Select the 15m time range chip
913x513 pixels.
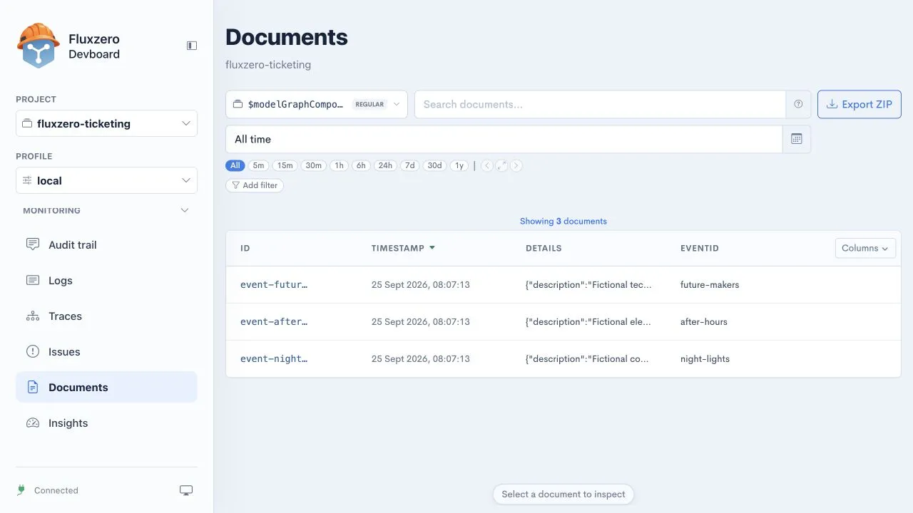coord(285,165)
